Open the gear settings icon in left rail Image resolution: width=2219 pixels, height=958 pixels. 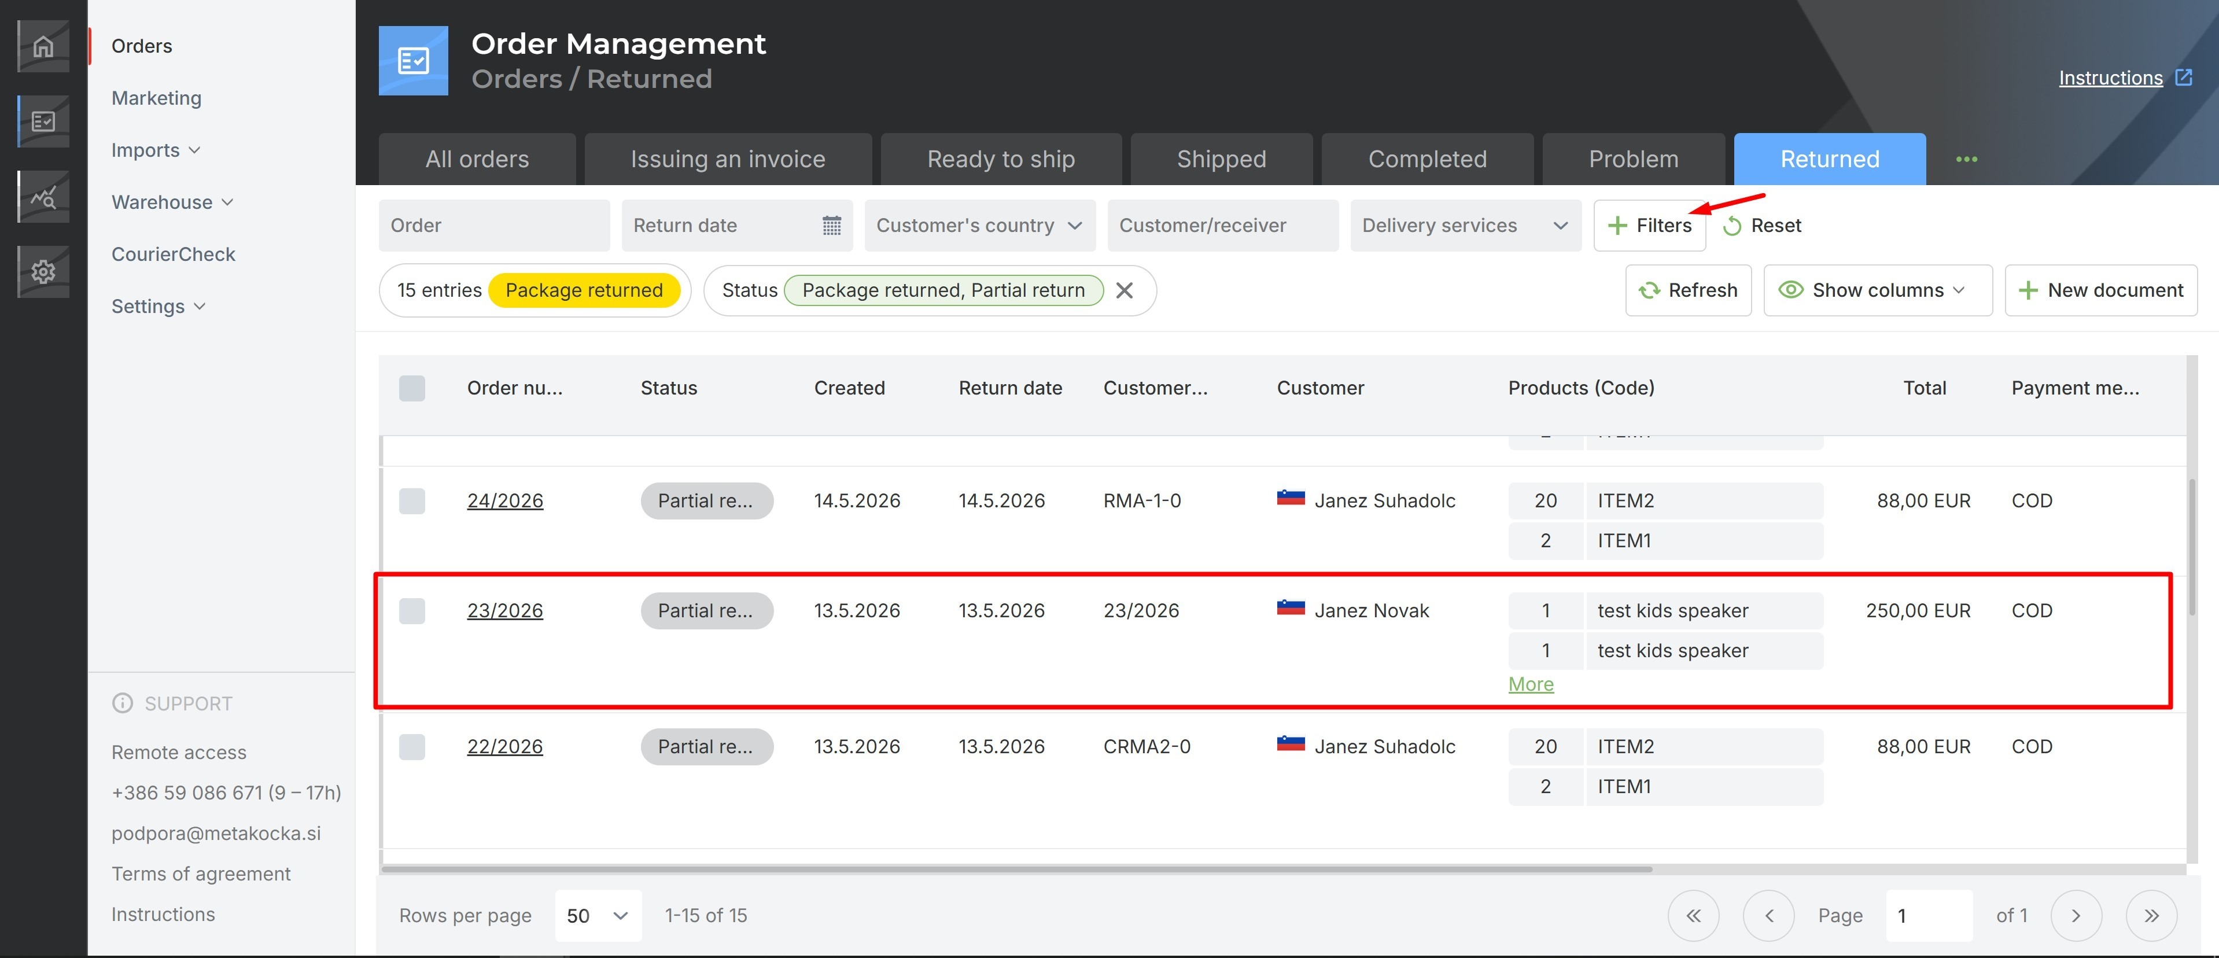43,271
